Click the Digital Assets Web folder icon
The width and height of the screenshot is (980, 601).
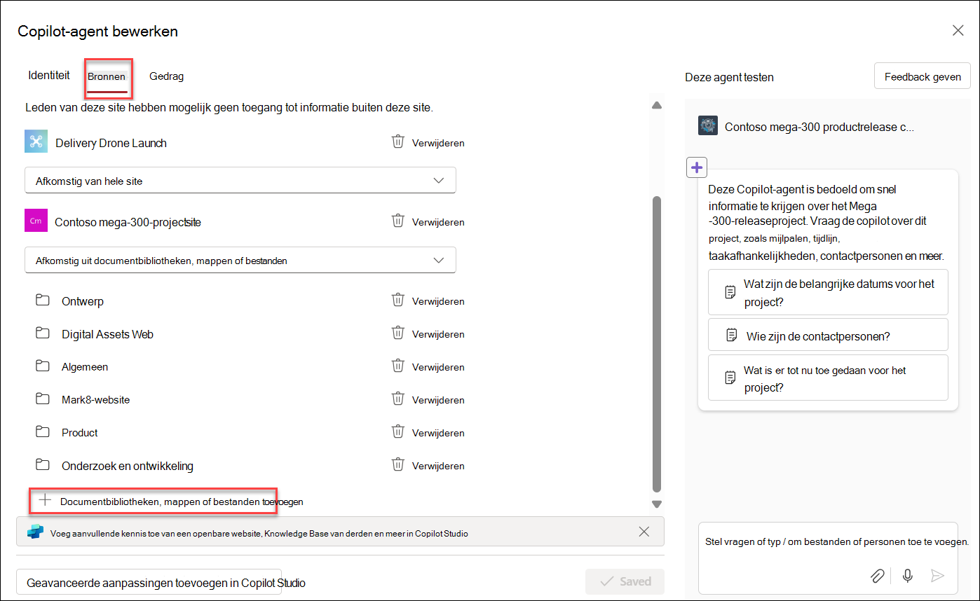[43, 333]
